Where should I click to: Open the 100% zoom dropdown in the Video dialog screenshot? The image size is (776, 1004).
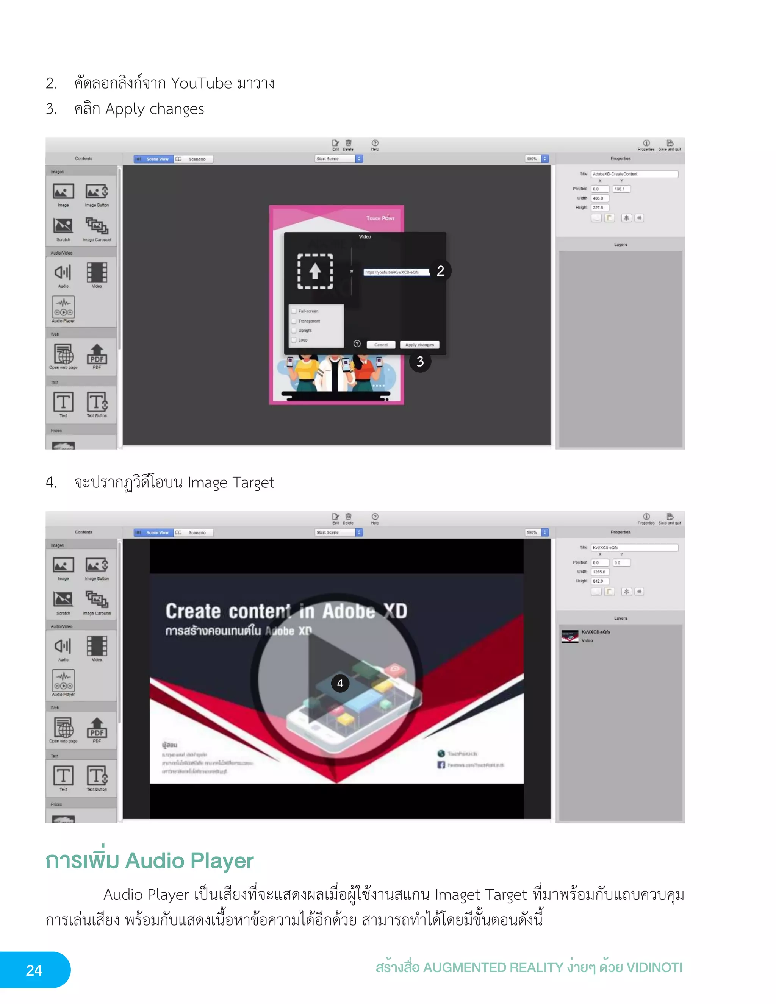coord(537,159)
